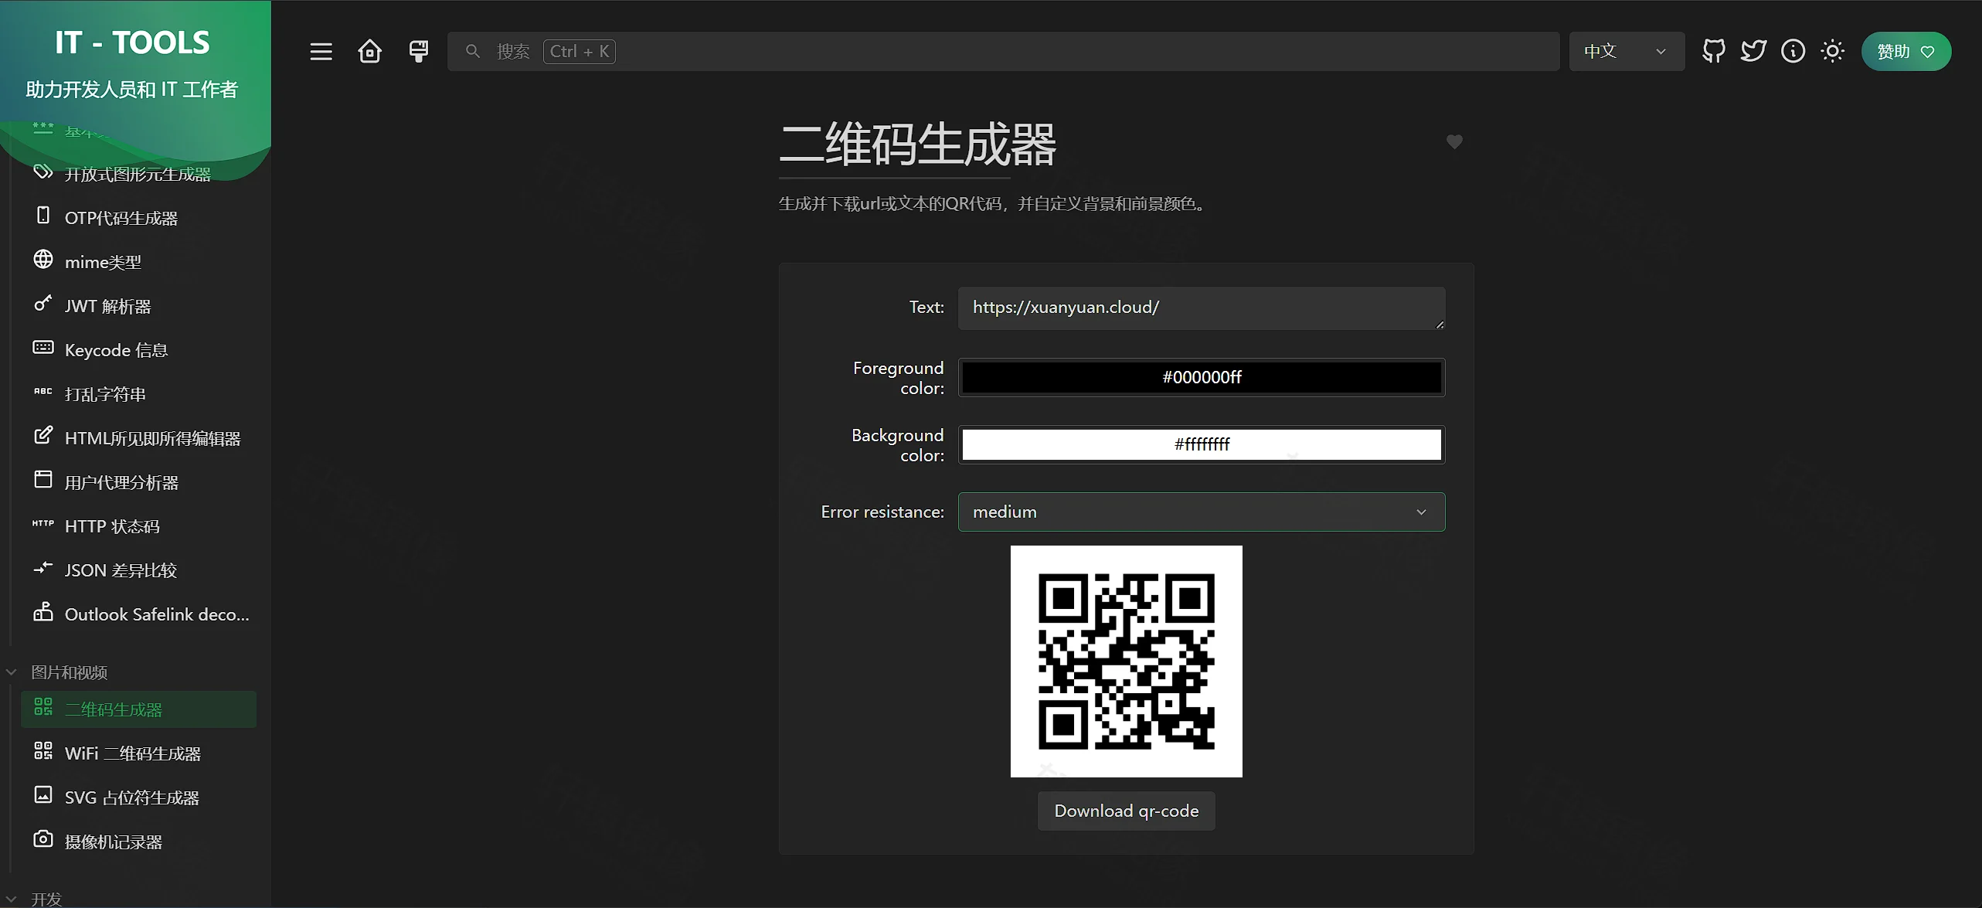
Task: Toggle the sidebar hamburger menu
Action: point(321,52)
